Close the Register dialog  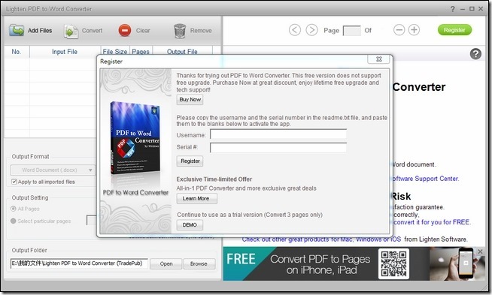click(378, 59)
